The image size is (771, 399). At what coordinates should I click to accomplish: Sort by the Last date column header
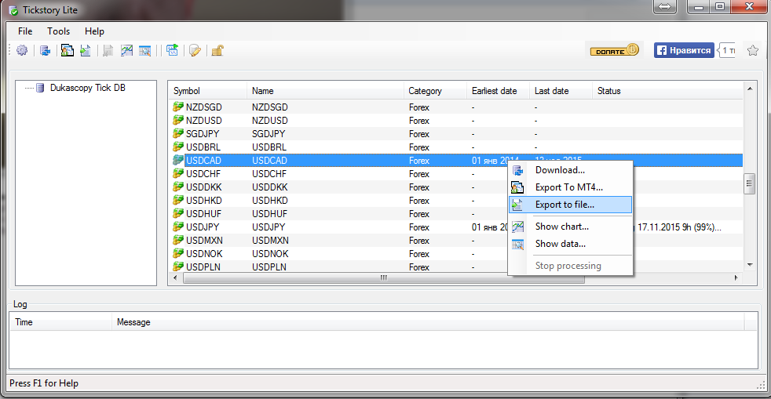[x=561, y=91]
